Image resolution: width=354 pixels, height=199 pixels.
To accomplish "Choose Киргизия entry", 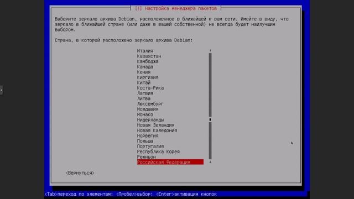I will (148, 77).
